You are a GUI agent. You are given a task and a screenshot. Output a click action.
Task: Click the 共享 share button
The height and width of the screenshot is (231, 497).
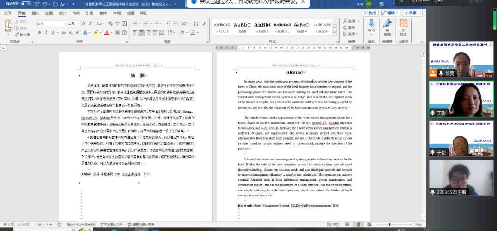(x=412, y=13)
